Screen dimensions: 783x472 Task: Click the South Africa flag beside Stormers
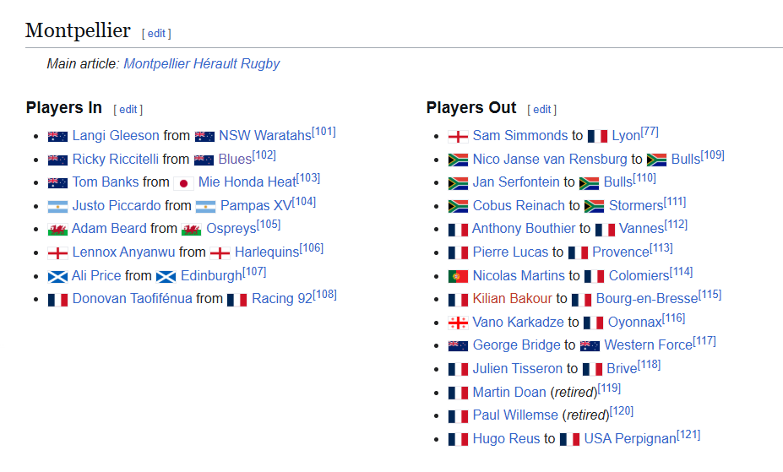595,206
